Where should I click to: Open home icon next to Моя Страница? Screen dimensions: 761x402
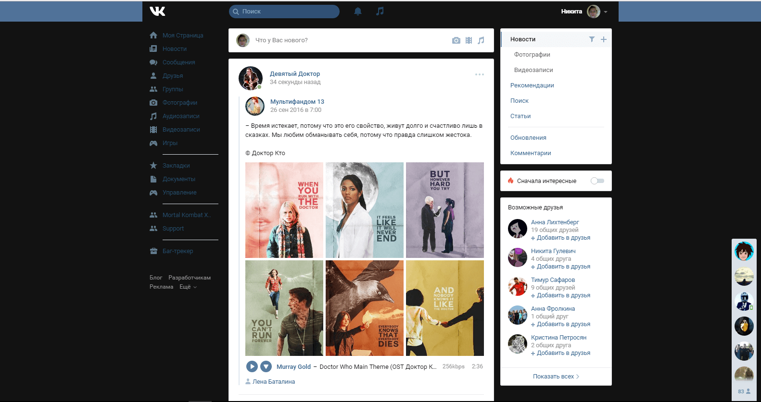(153, 35)
